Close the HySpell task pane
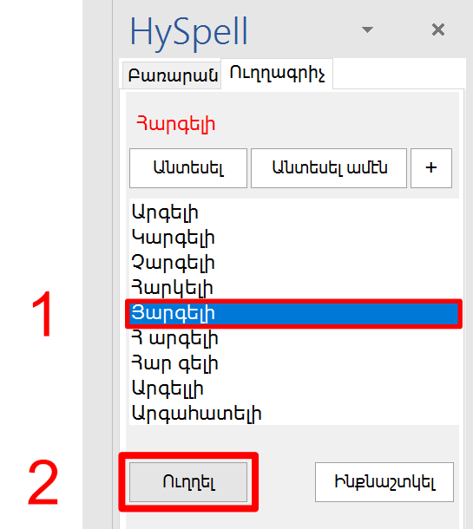Viewport: 473px width, 529px height. 438,29
